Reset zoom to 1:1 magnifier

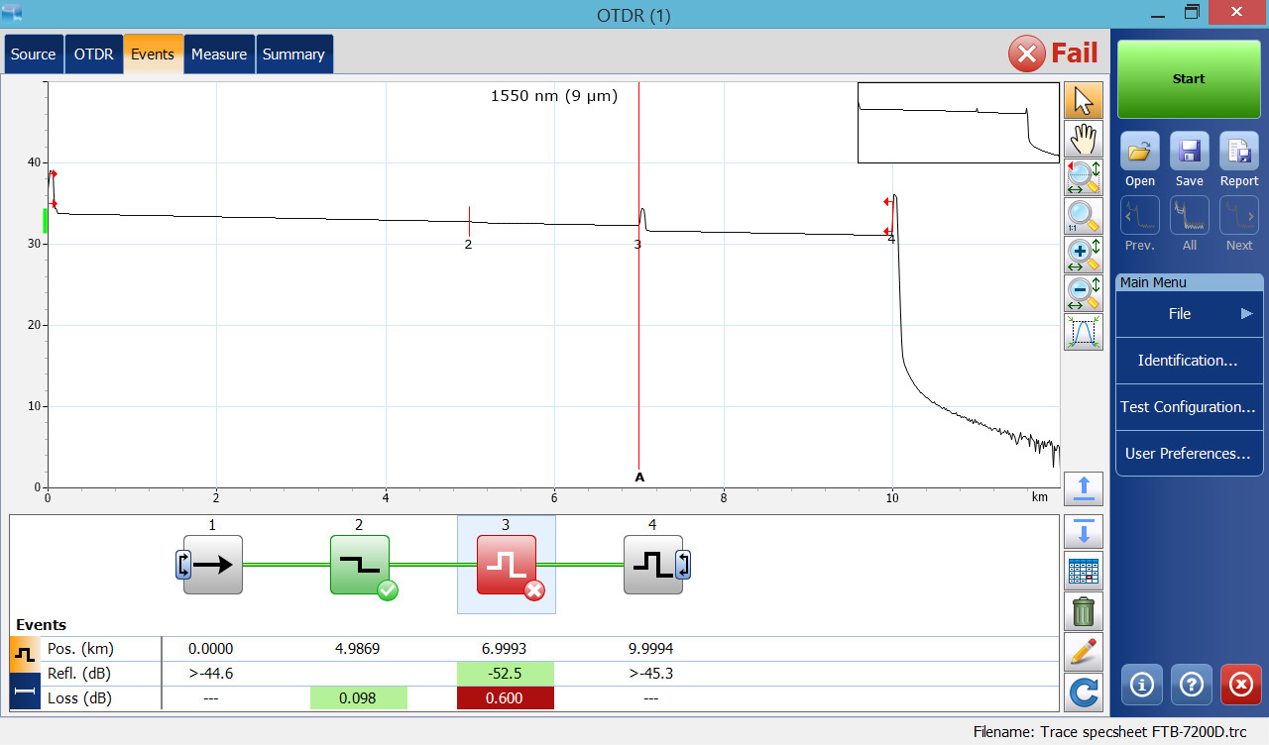pyautogui.click(x=1084, y=216)
